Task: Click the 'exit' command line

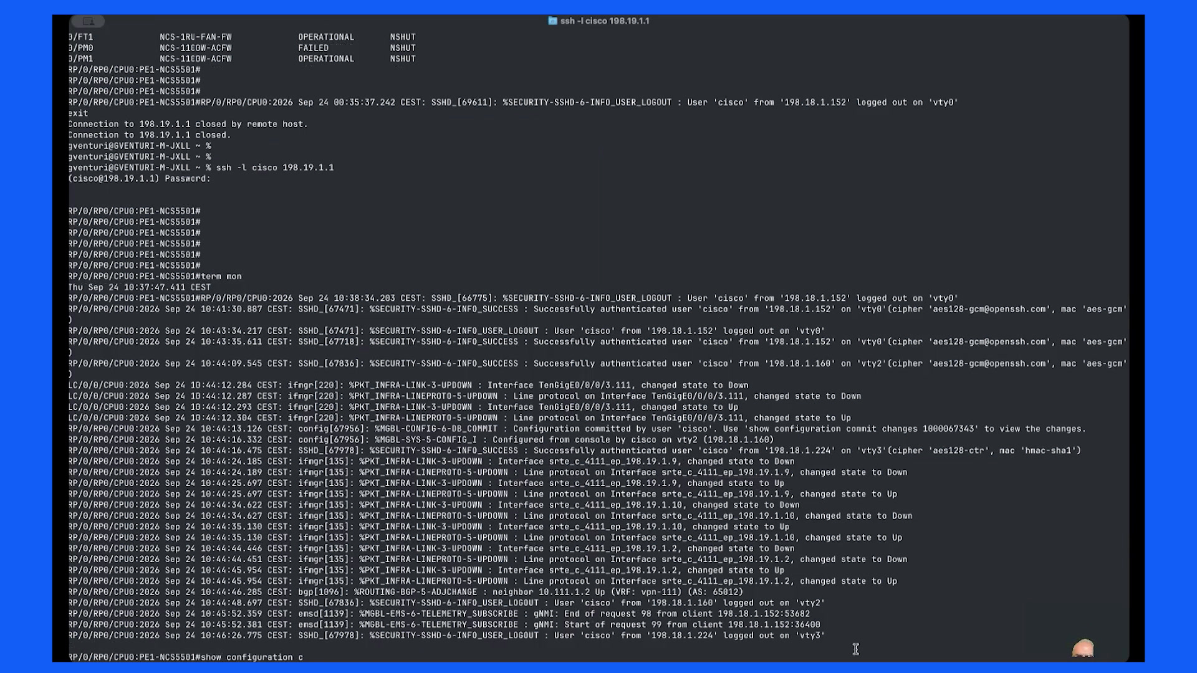Action: 79,113
